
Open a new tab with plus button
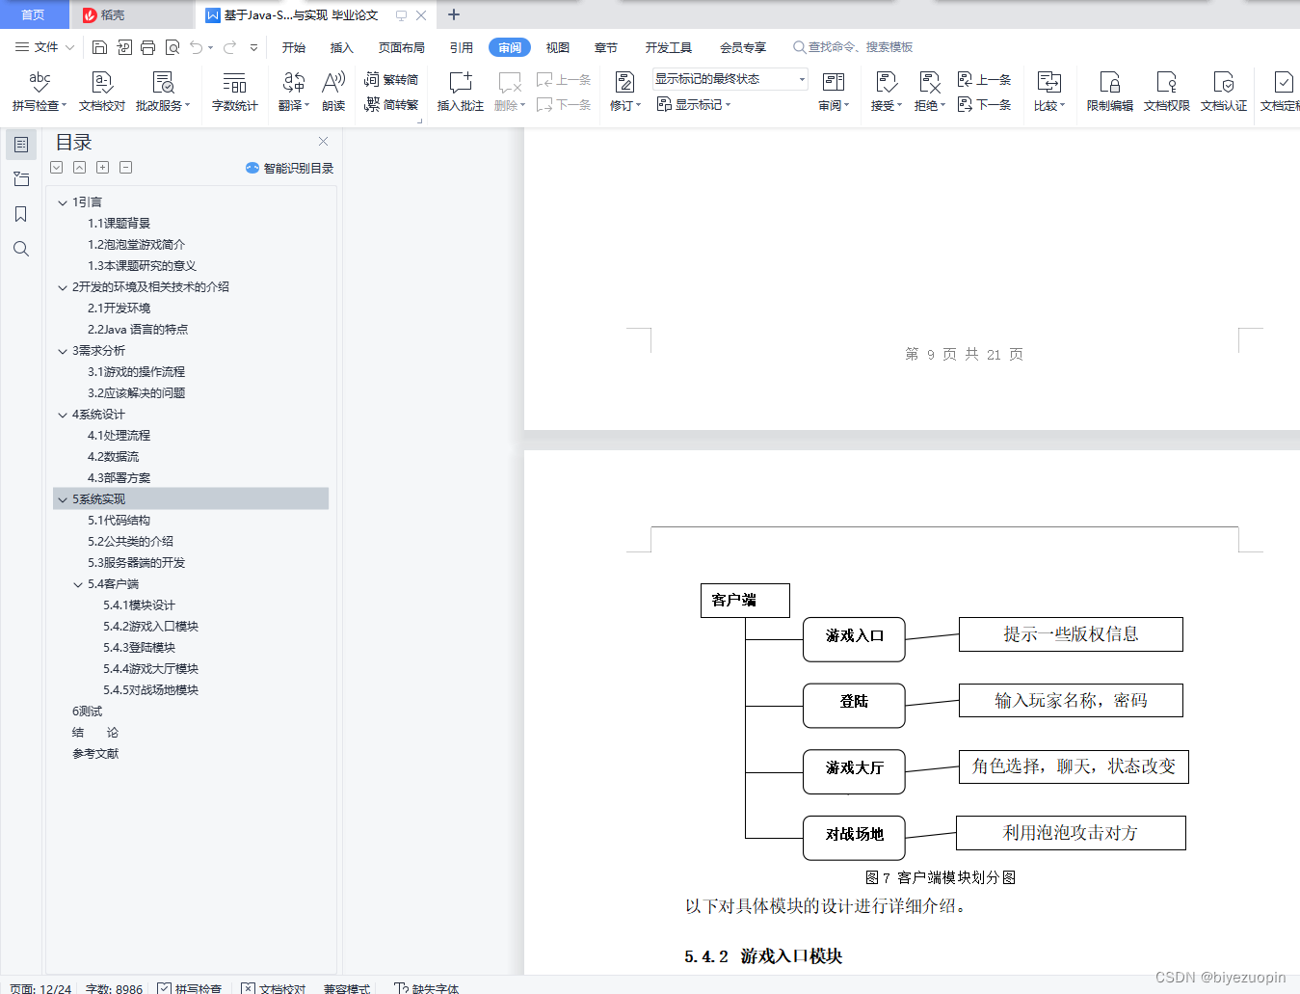pyautogui.click(x=454, y=14)
